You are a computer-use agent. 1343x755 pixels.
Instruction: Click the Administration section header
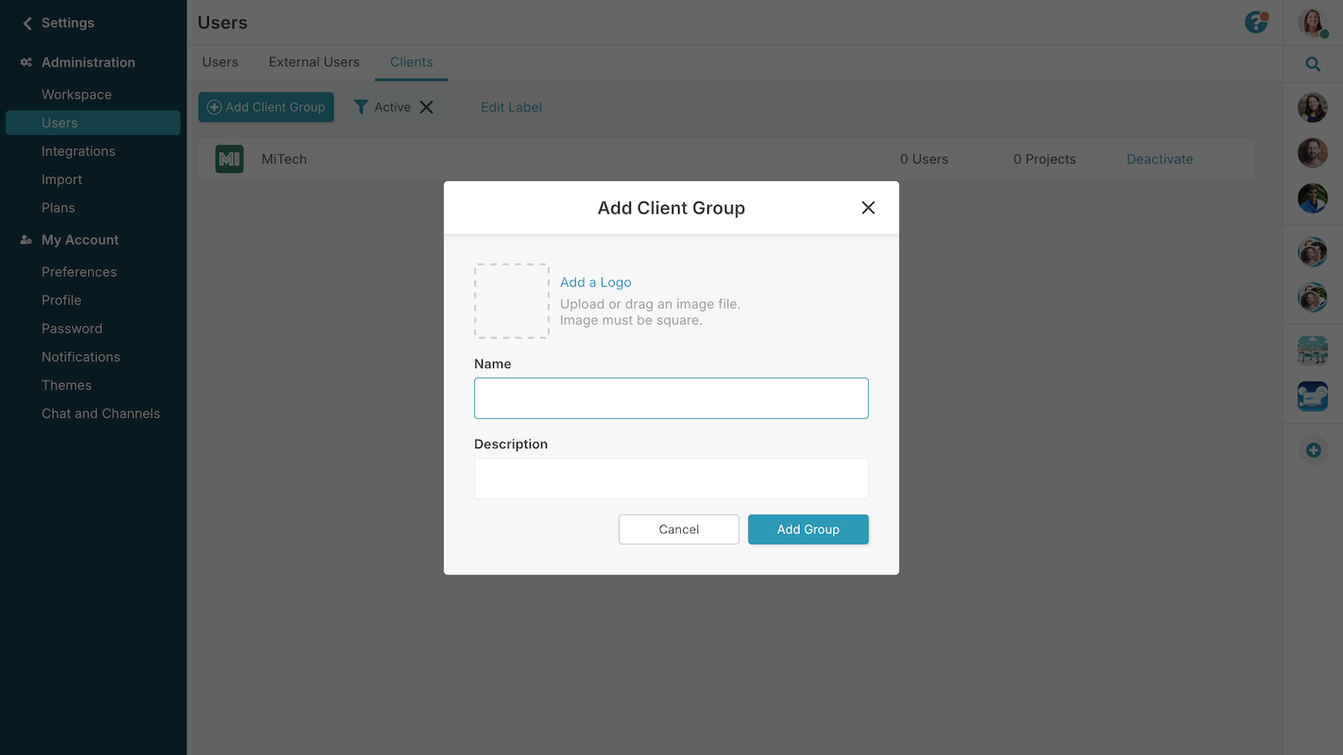88,62
